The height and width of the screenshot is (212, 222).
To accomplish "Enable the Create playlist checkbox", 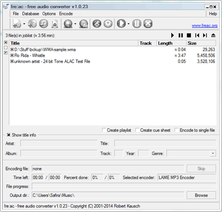I will (104, 130).
